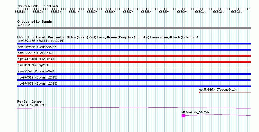Click the left arrowhead of the ruler
The height and width of the screenshot is (132, 259).
[18, 9]
